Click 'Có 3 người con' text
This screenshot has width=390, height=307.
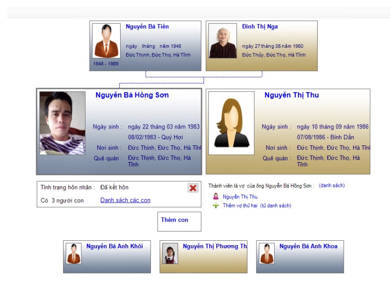[x=62, y=201]
